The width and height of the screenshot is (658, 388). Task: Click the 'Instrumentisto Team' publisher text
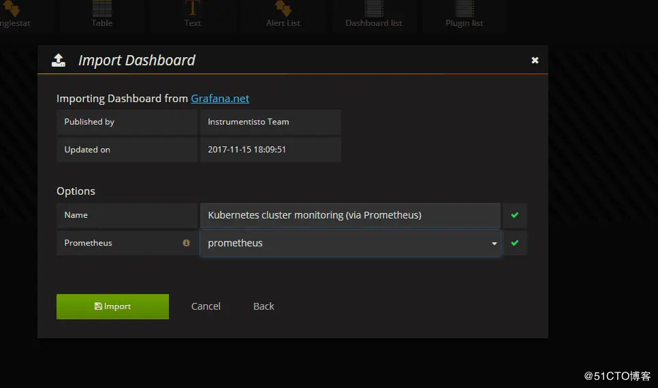tap(249, 122)
